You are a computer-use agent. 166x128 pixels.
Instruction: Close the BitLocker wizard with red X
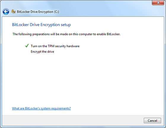click(158, 3)
